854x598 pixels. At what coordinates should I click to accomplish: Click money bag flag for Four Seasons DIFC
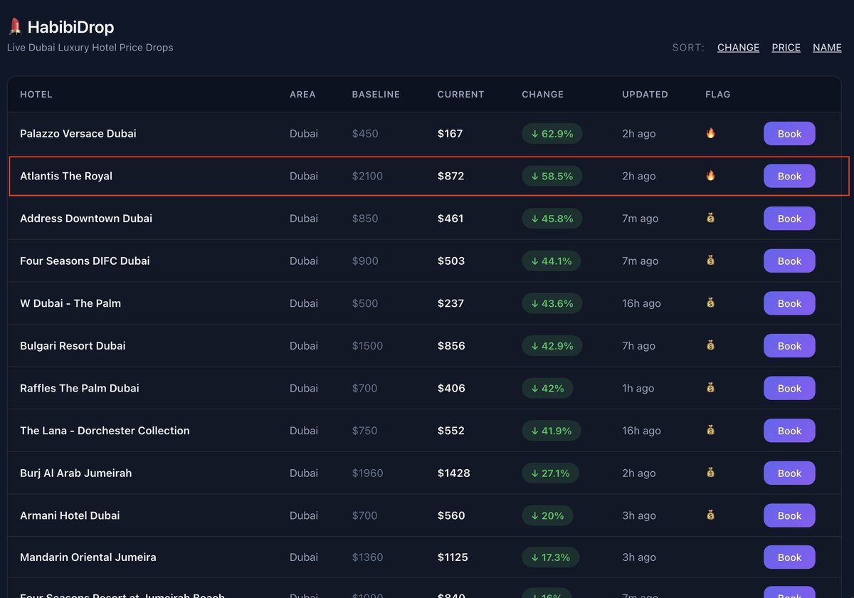710,261
